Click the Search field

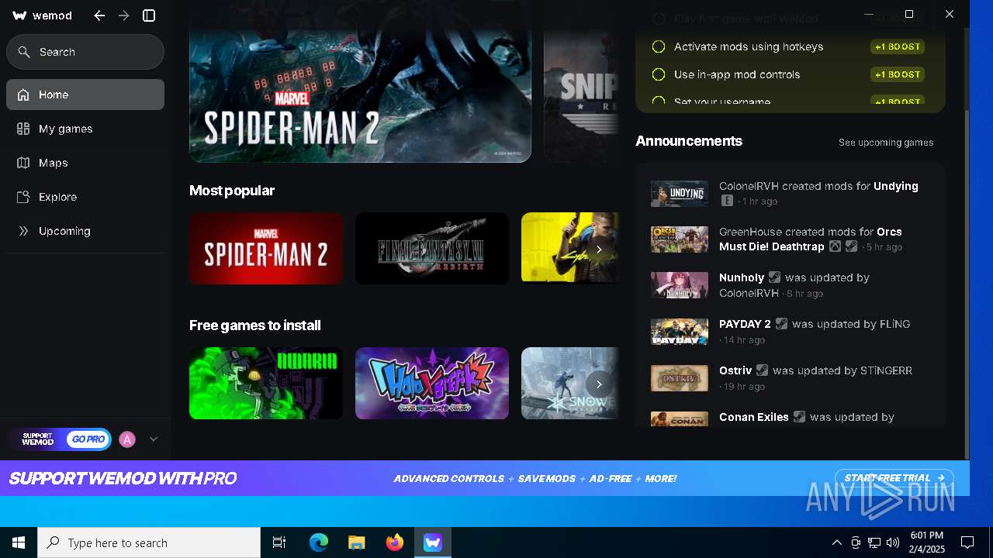85,52
